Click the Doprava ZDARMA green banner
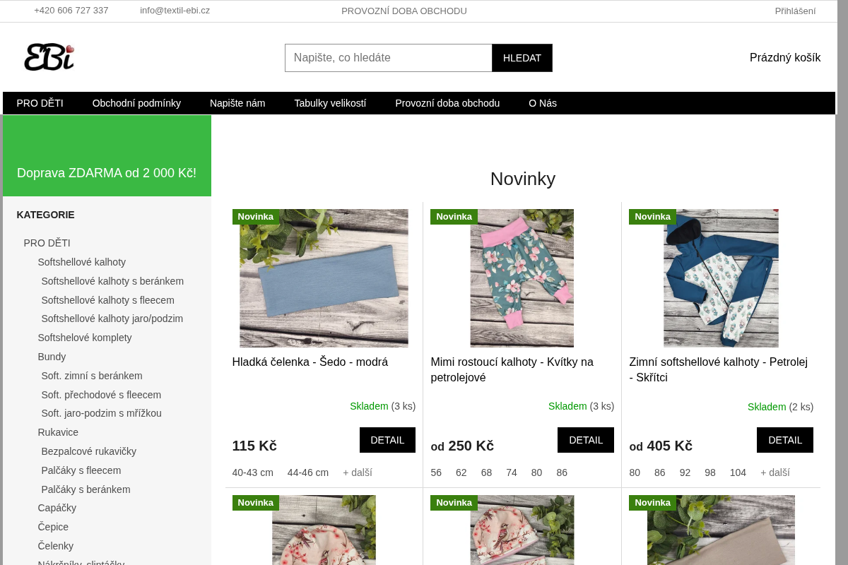The image size is (848, 565). (x=107, y=156)
